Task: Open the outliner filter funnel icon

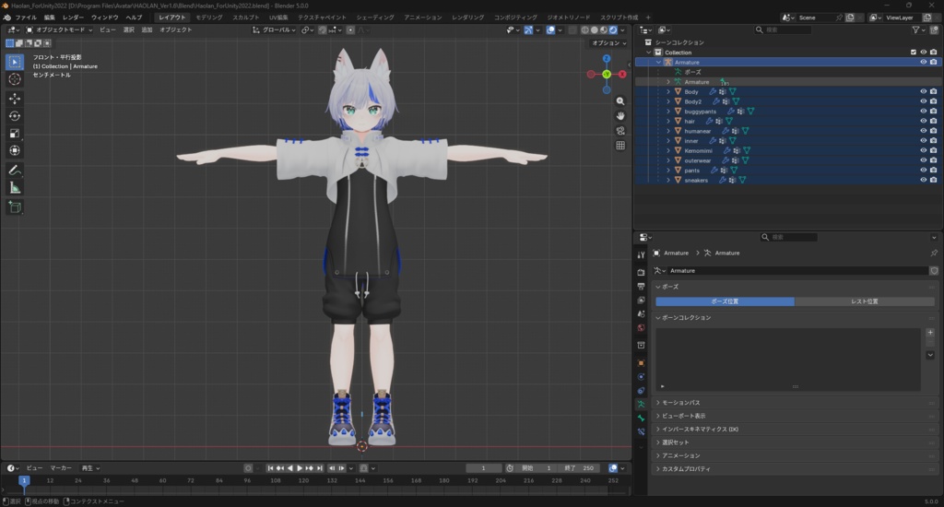Action: tap(915, 29)
